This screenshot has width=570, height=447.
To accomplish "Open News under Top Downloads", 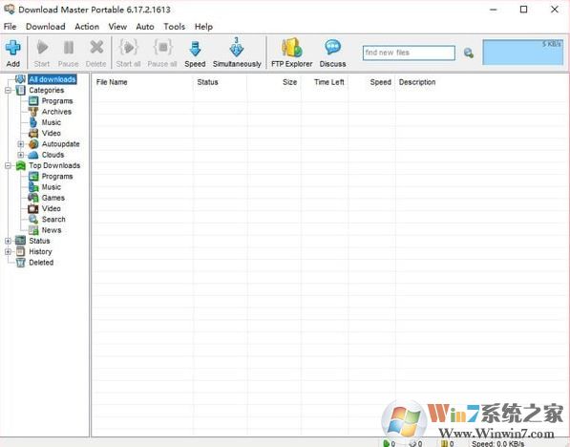I will point(52,230).
